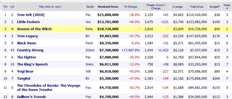232x99 pixels.
Task: Open the Tangled movie link
Action: pos(23,78)
